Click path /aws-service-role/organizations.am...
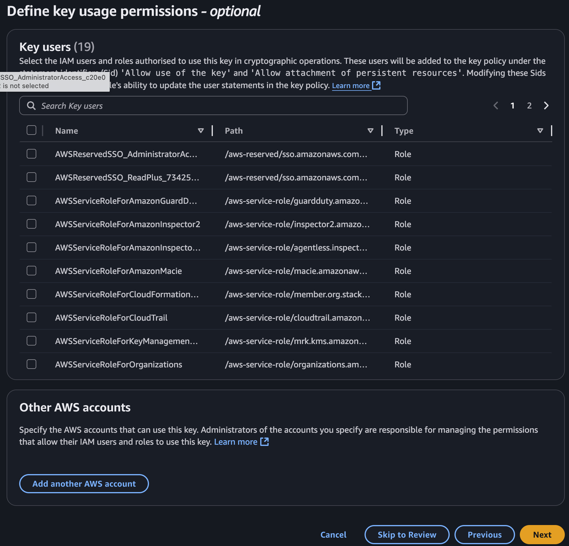 [296, 364]
